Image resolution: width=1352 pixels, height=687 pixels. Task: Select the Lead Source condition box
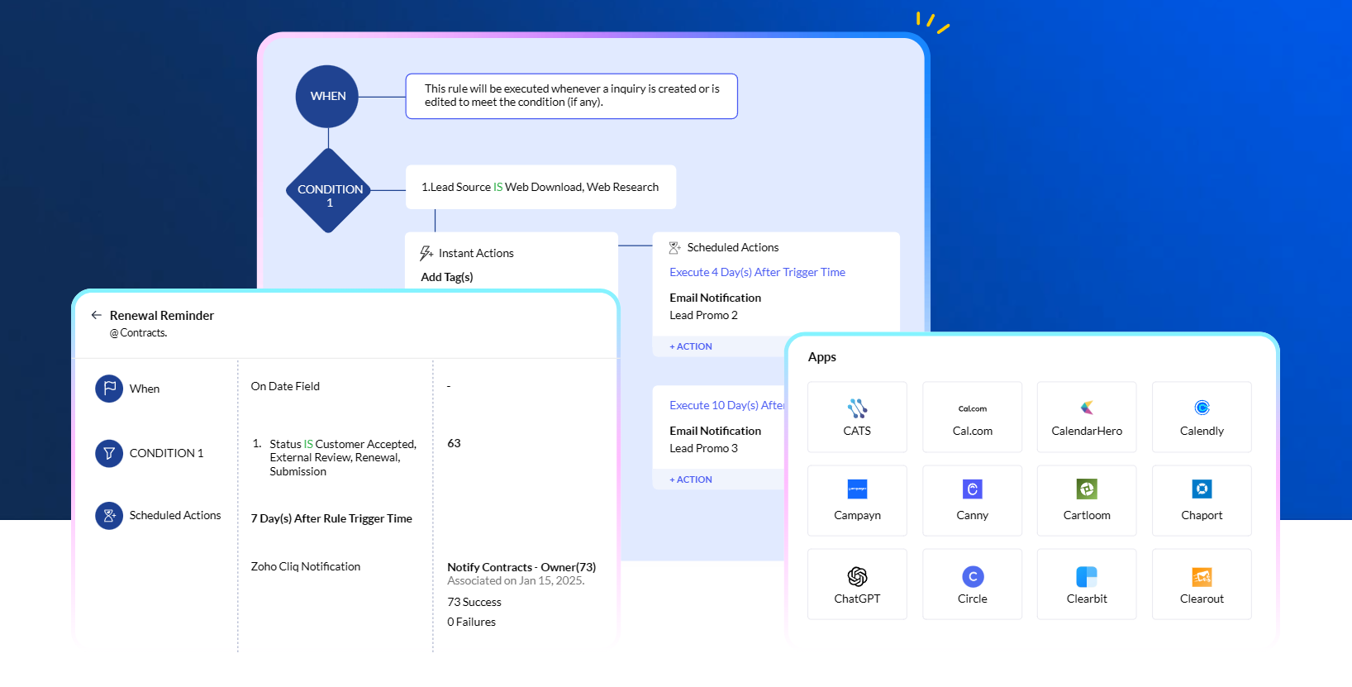[540, 187]
